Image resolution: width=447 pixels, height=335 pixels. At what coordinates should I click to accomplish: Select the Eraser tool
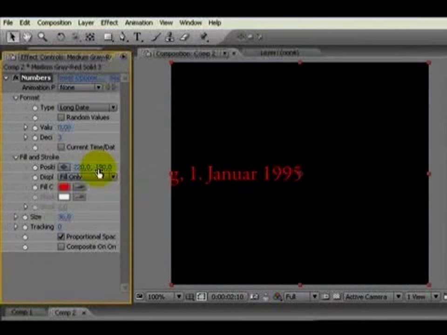click(185, 37)
